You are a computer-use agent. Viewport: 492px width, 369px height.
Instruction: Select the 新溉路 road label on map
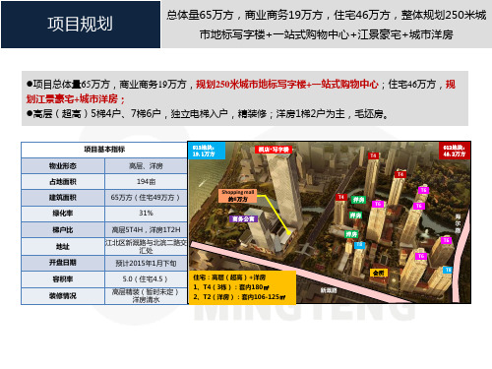[329, 290]
